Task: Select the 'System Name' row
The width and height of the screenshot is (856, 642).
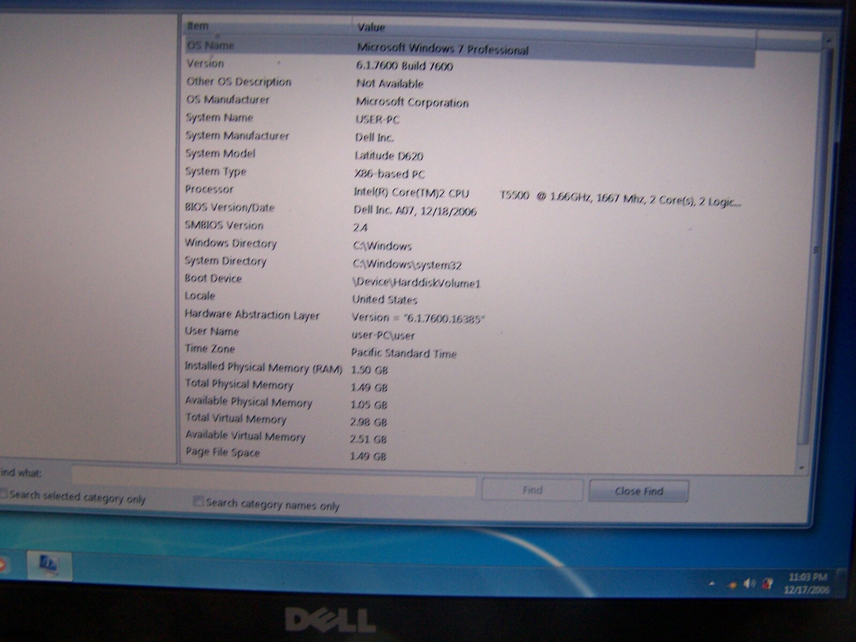Action: (219, 118)
